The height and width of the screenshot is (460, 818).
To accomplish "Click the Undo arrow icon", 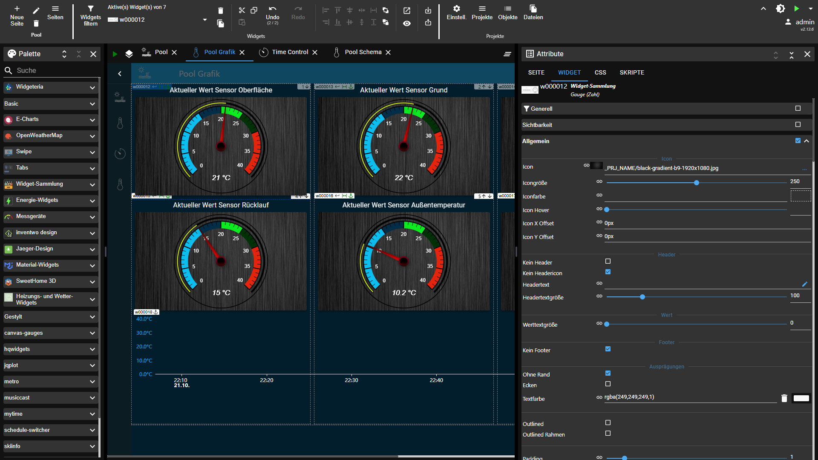I will (x=272, y=9).
